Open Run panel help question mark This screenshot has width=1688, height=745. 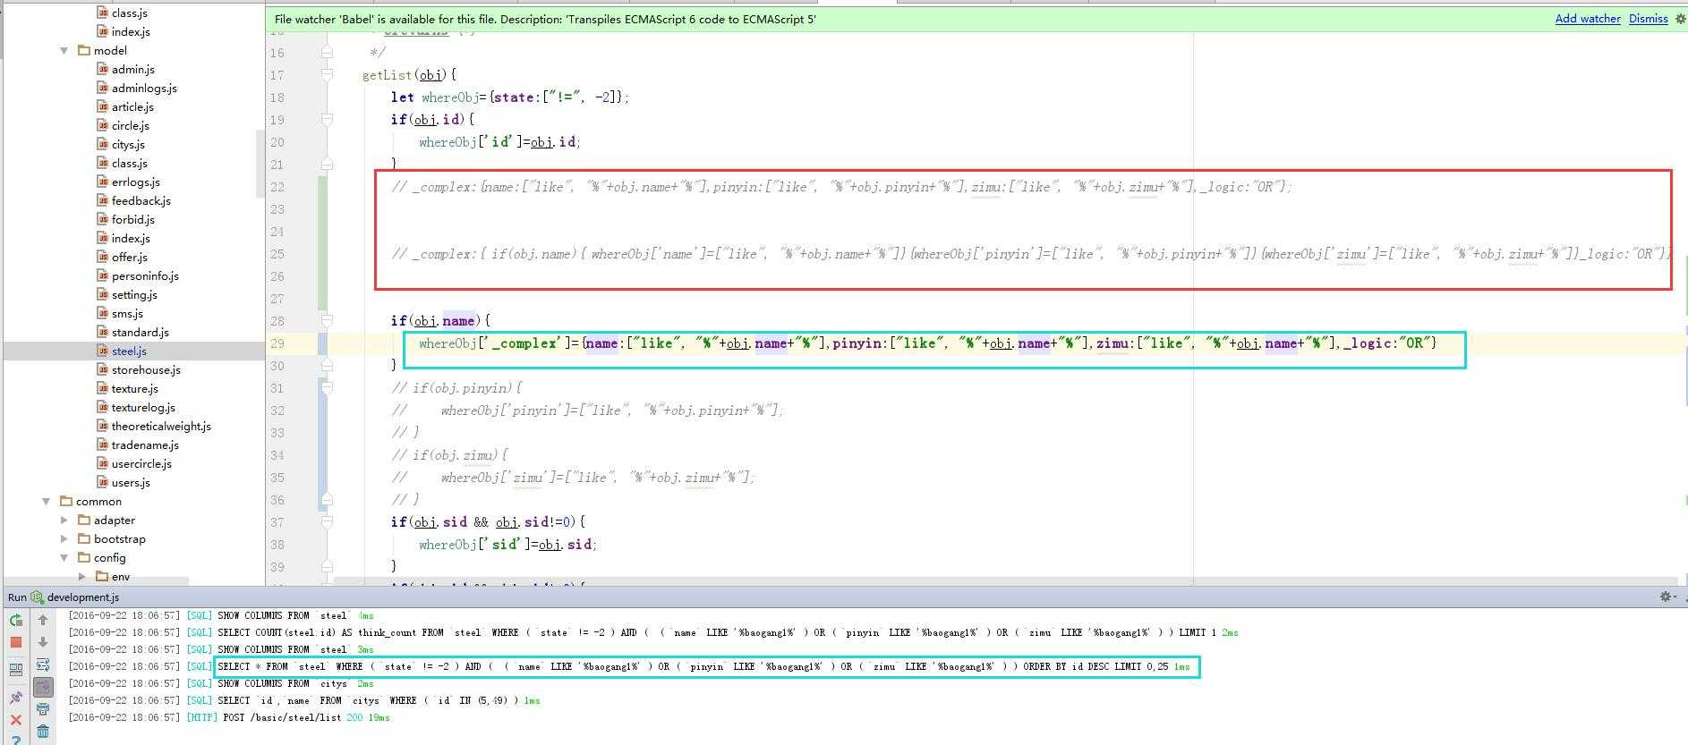16,739
